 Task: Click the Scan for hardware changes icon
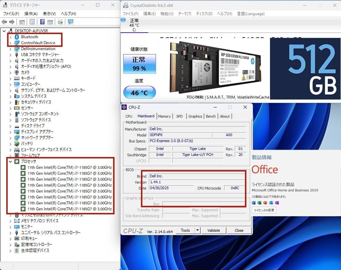click(x=70, y=22)
